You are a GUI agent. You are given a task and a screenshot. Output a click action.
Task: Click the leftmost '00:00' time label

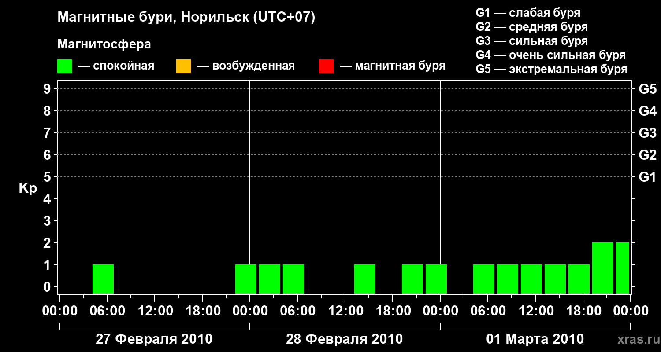[x=59, y=311]
